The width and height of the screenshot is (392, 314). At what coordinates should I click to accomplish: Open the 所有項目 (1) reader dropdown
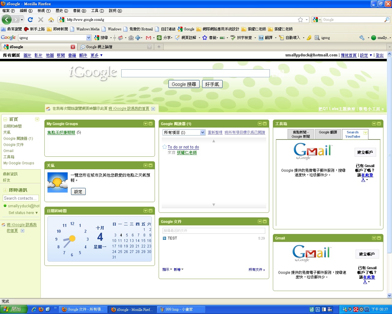(x=184, y=132)
